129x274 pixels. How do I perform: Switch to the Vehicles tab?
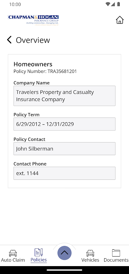tap(90, 260)
